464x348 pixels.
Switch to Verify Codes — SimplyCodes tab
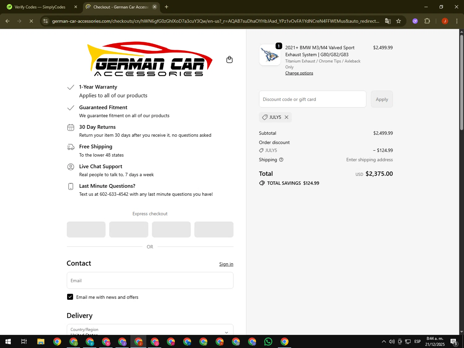click(40, 7)
